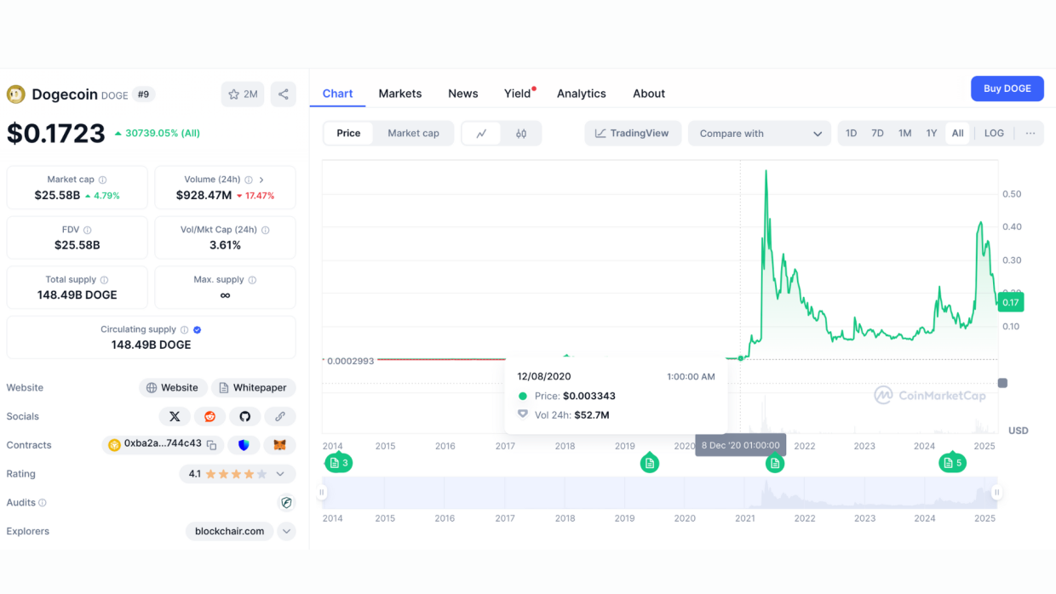Switch to line chart icon
The width and height of the screenshot is (1056, 594).
tap(482, 134)
